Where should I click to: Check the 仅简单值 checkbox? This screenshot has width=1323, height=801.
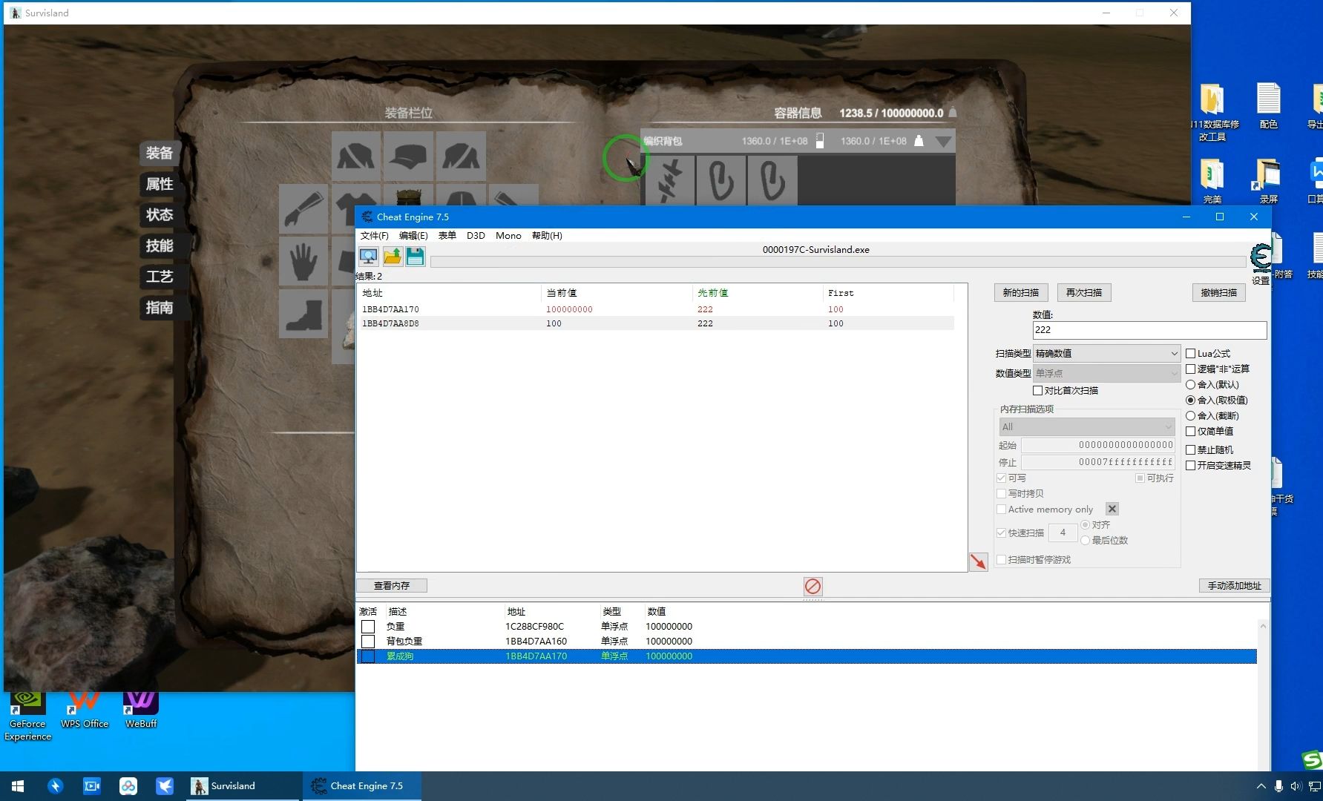(1190, 432)
